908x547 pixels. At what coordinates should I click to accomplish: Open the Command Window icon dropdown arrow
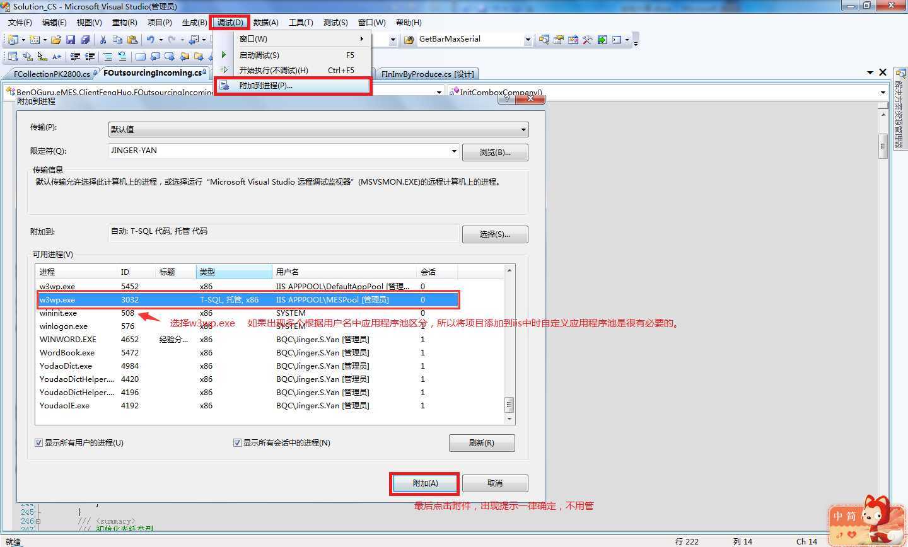(x=627, y=40)
